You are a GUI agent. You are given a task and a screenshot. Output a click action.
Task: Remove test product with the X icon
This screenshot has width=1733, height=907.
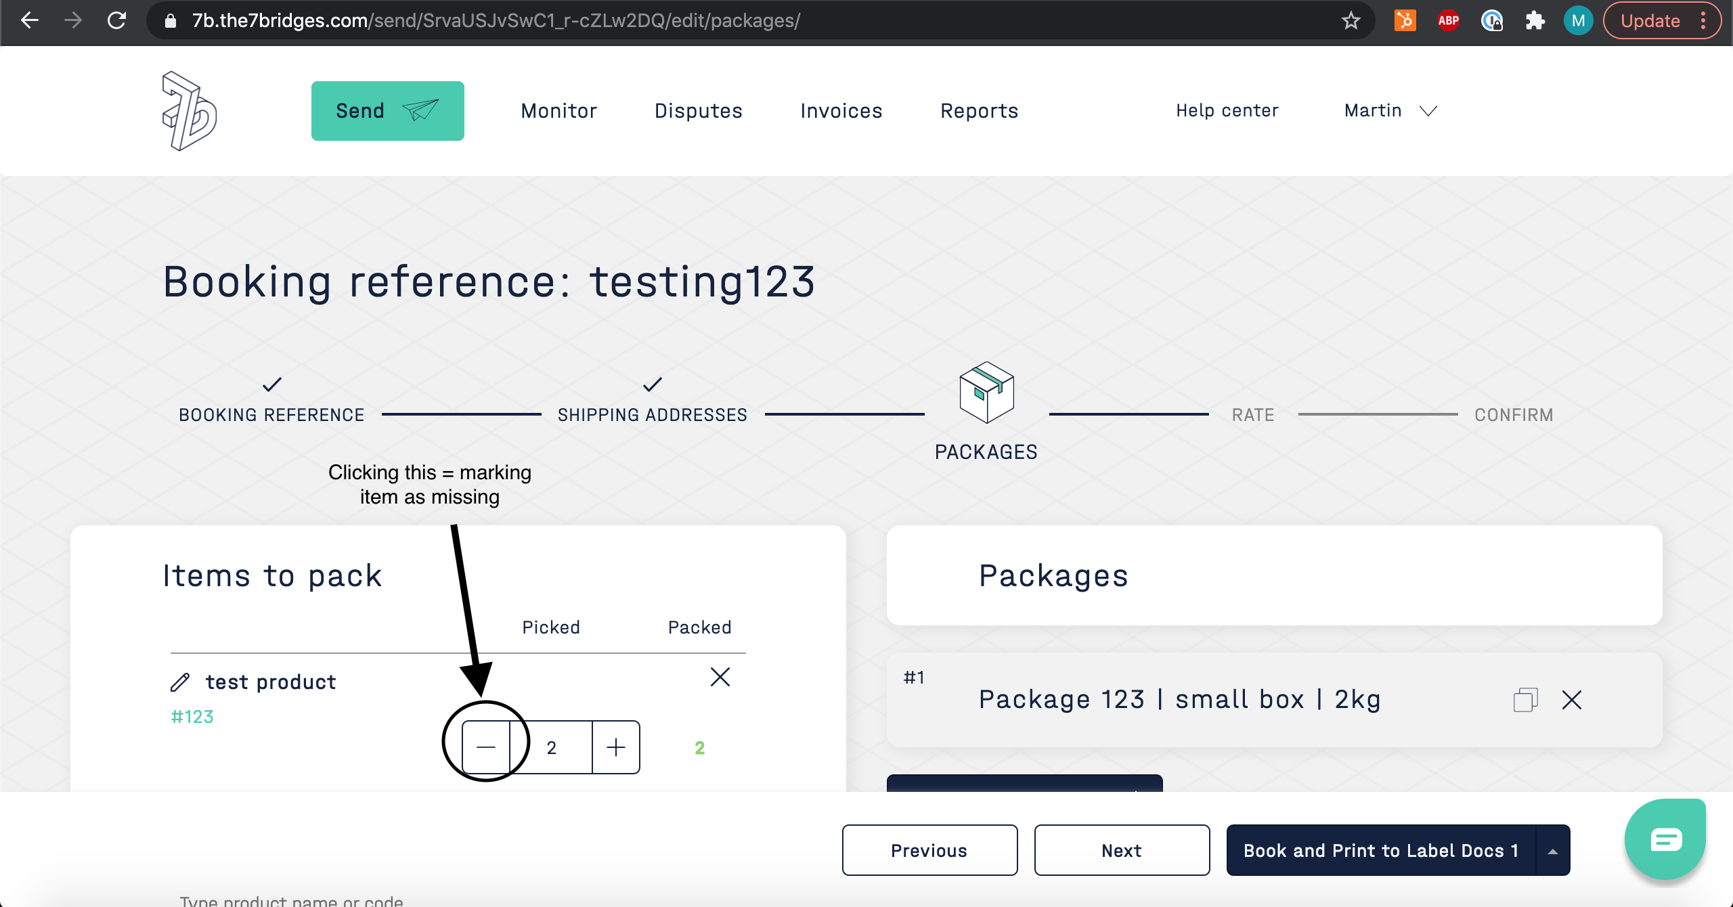coord(720,677)
